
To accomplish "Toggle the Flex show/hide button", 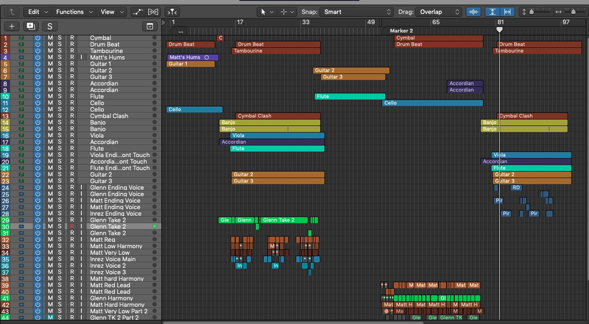I will point(153,12).
